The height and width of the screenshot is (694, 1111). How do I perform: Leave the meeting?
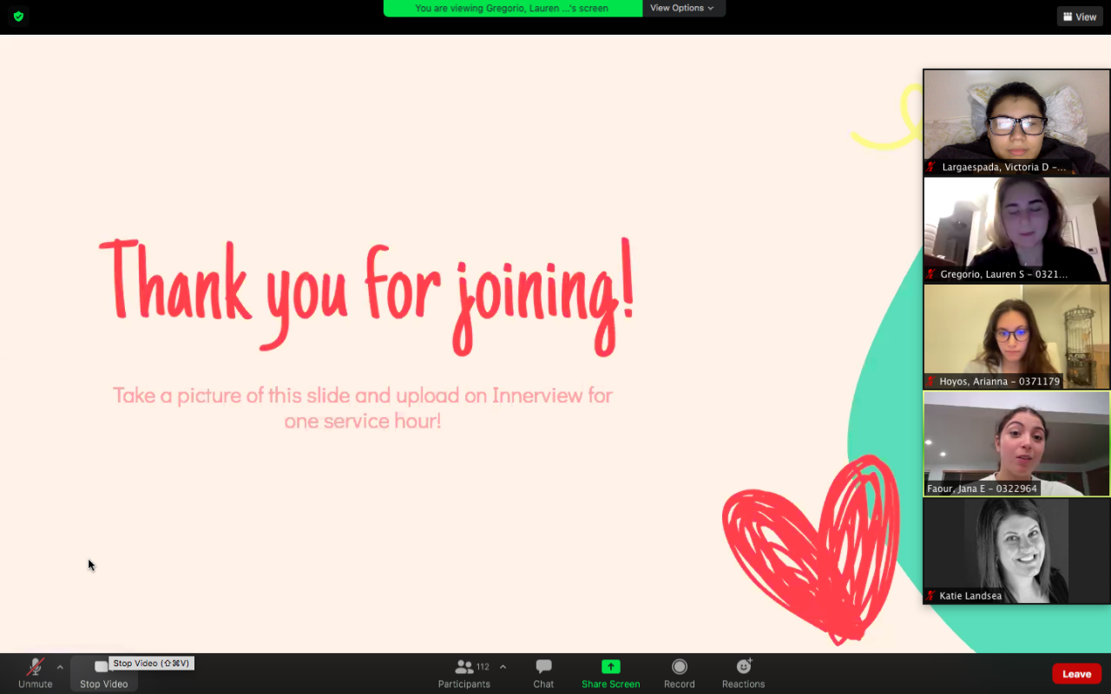[x=1077, y=674]
